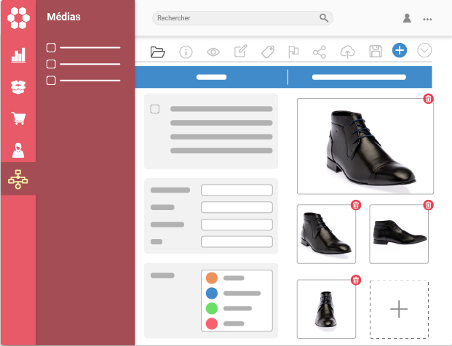Click the Médias panel title
The width and height of the screenshot is (452, 346).
[64, 17]
